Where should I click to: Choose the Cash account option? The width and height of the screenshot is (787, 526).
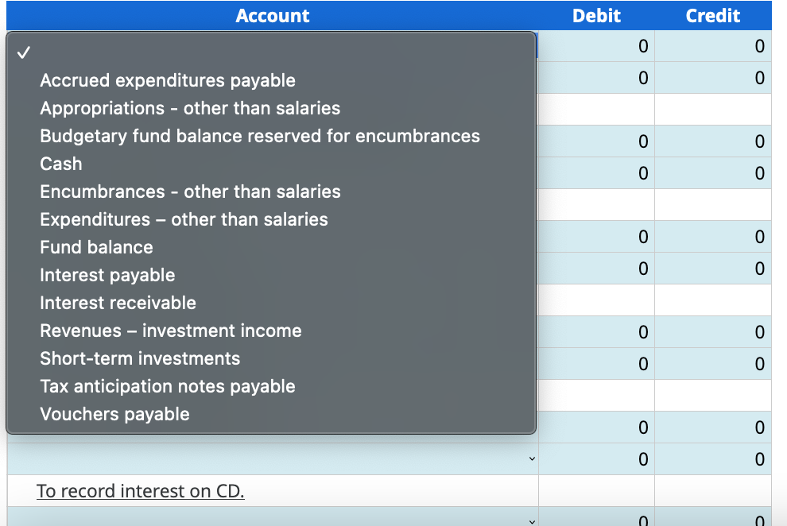coord(271,164)
